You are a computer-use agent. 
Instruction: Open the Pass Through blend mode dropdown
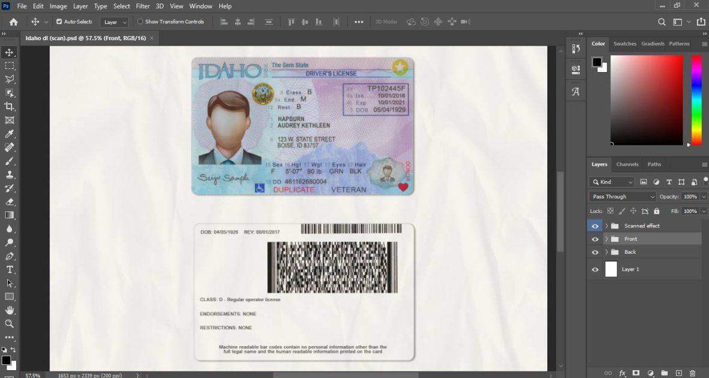621,196
